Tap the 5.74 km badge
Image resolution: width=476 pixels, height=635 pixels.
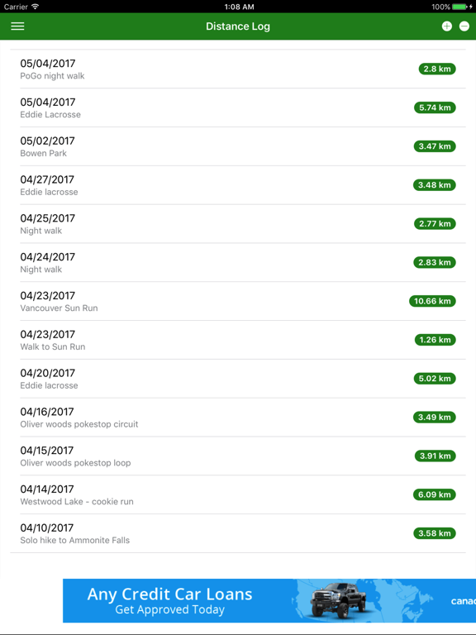435,107
